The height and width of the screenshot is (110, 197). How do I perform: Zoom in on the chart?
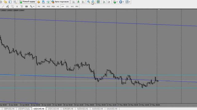coord(89,2)
